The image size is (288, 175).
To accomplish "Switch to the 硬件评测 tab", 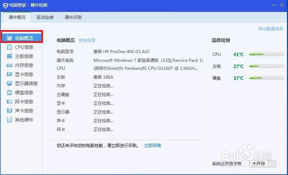I will 73,17.
